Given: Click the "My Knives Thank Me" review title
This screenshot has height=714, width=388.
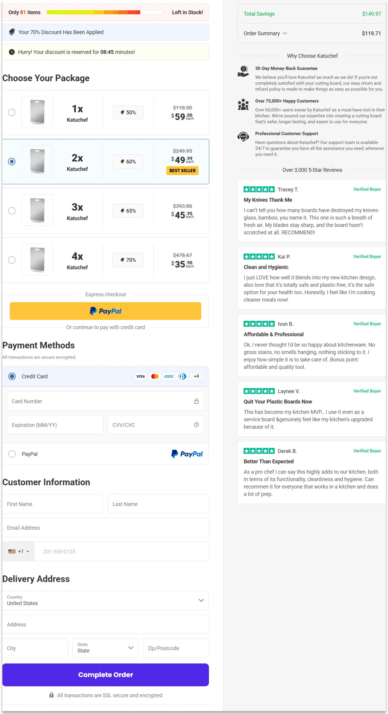Looking at the screenshot, I should tap(268, 200).
